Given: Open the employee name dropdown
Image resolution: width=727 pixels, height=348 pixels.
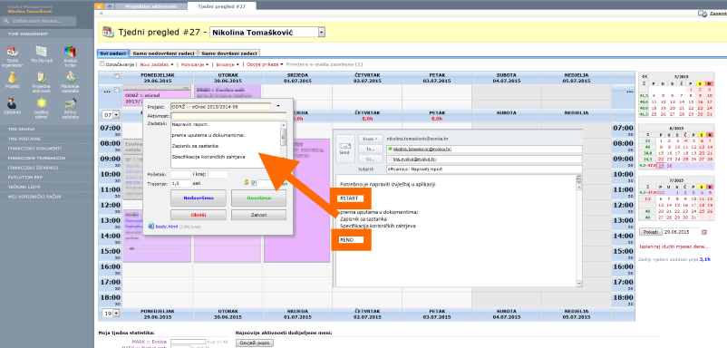Looking at the screenshot, I should [322, 32].
